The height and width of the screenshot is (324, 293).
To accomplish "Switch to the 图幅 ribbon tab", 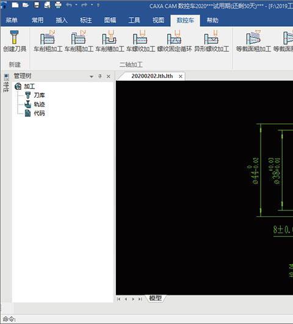I will click(x=110, y=20).
